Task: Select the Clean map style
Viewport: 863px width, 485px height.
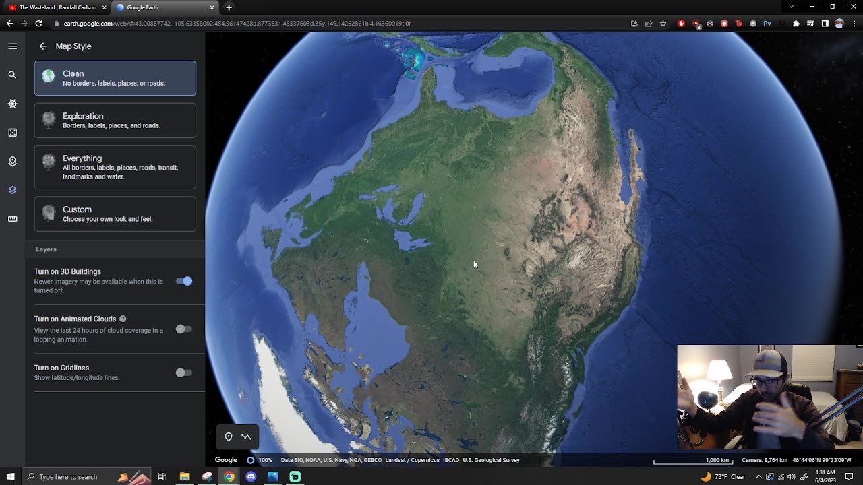Action: tap(115, 78)
